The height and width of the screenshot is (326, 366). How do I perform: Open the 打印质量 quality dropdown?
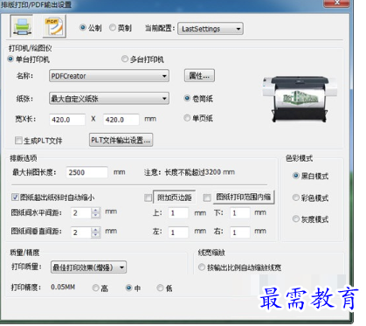88,267
